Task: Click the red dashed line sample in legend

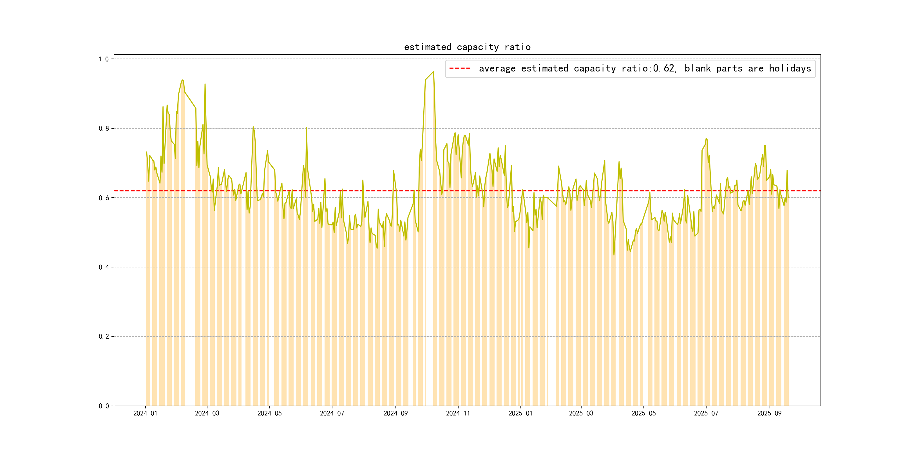Action: (460, 68)
